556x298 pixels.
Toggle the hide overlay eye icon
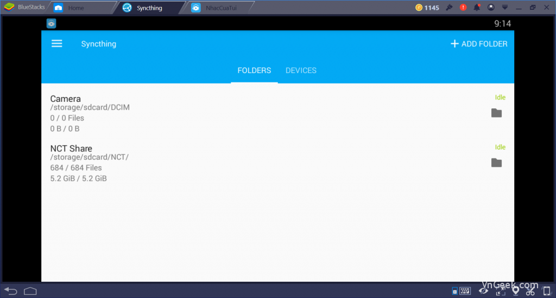pos(483,291)
